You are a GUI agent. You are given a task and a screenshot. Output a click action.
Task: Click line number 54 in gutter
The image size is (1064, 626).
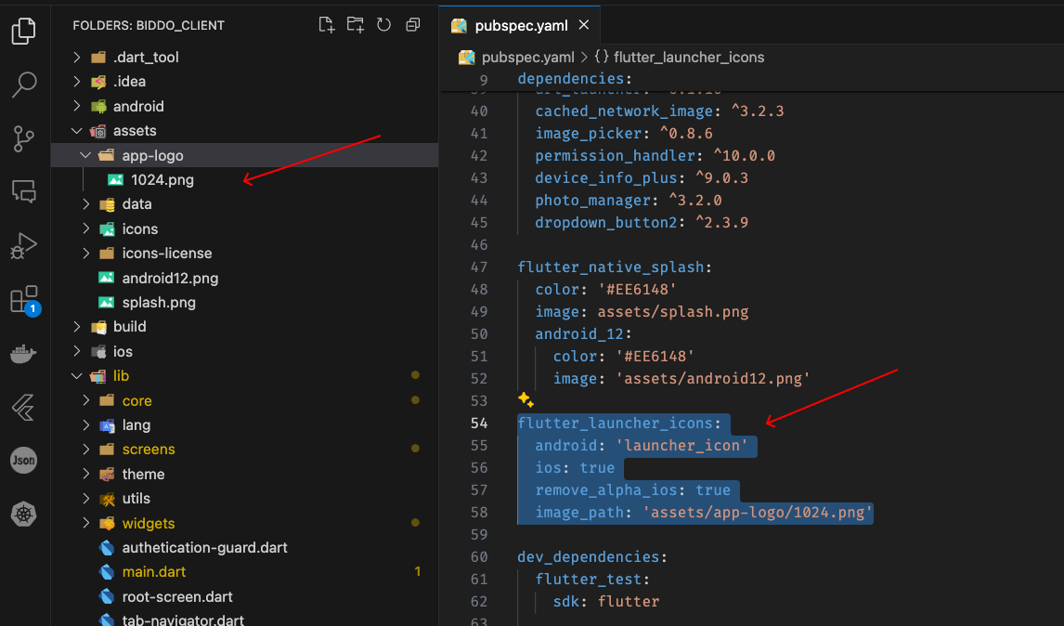click(479, 423)
